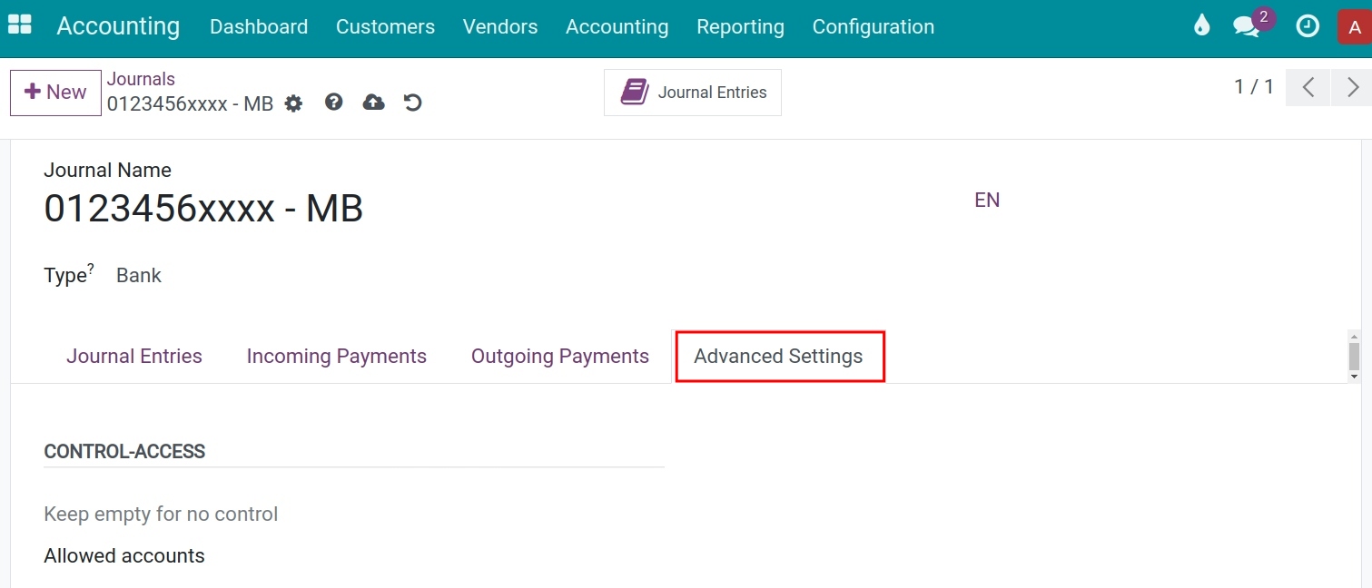Click the water drop icon in top bar
The image size is (1372, 588).
point(1202,25)
